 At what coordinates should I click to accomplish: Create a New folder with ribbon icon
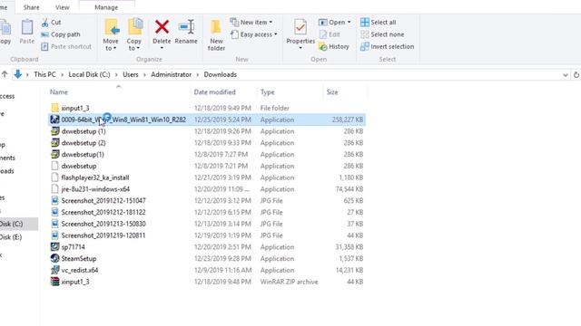216,28
